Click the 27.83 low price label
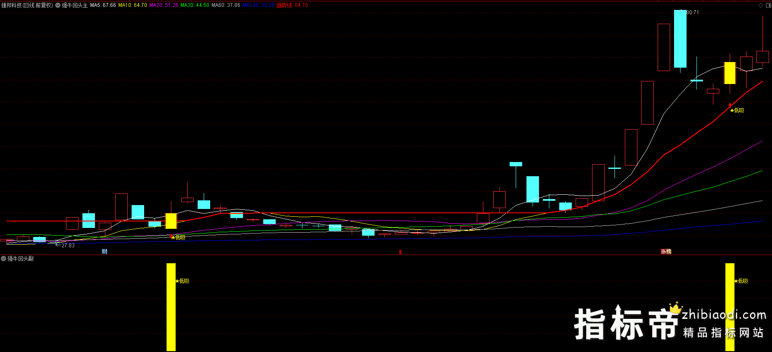Image resolution: width=772 pixels, height=352 pixels. click(x=68, y=246)
